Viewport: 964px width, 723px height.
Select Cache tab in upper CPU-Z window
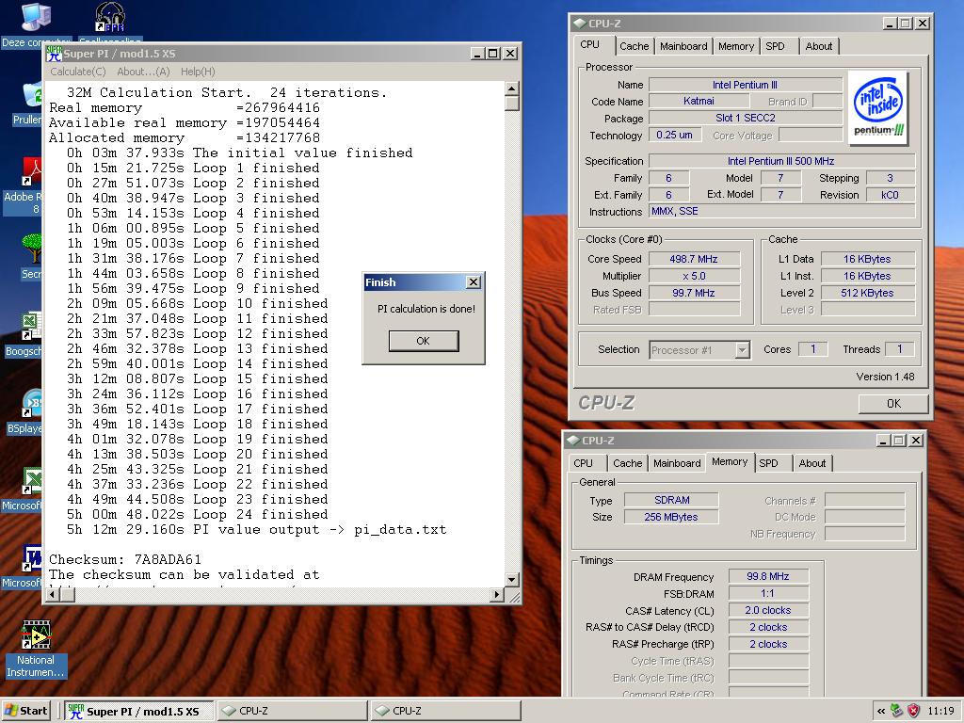[x=634, y=46]
